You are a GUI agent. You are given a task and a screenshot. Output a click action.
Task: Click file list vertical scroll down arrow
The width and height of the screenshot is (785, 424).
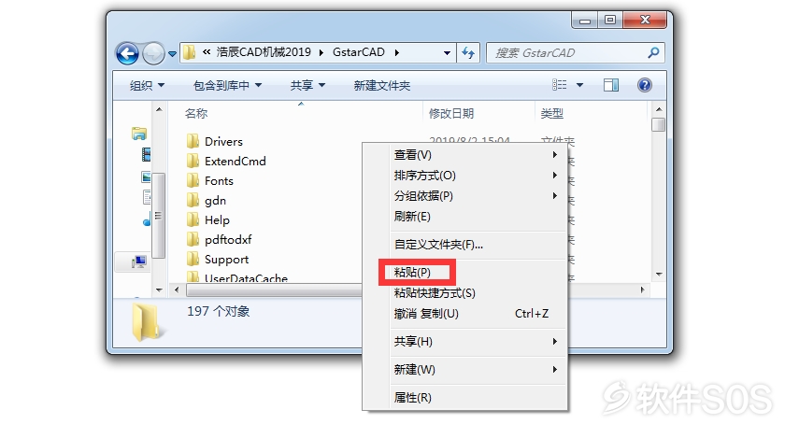coord(659,275)
